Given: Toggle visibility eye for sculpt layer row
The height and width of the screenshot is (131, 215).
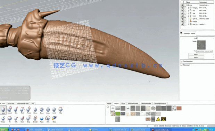Looking at the screenshot, I should (182, 24).
